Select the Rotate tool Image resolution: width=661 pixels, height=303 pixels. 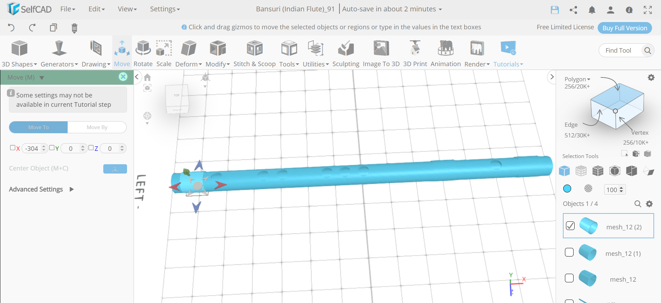(x=143, y=53)
